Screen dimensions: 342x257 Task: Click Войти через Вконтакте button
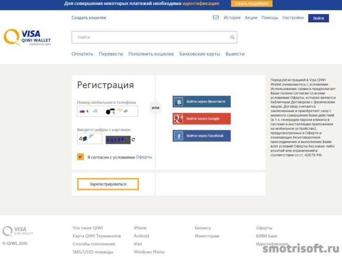(202, 102)
